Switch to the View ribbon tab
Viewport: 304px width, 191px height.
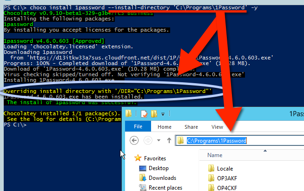click(x=217, y=126)
